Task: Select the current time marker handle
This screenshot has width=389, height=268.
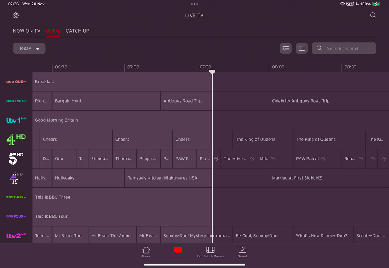Action: (212, 72)
